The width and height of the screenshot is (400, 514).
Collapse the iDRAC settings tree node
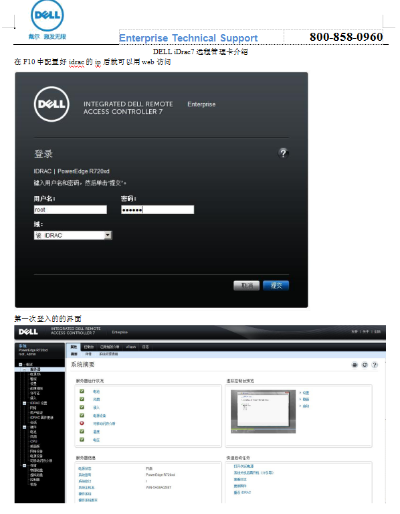pyautogui.click(x=25, y=403)
